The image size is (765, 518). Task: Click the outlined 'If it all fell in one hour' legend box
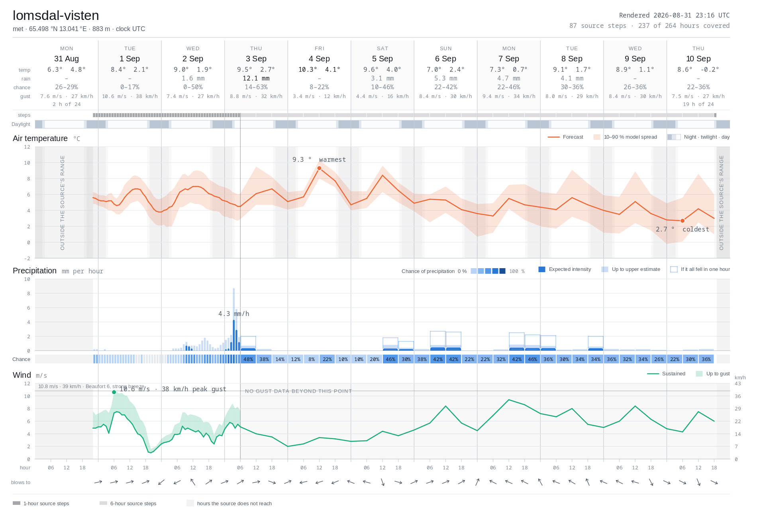click(674, 269)
